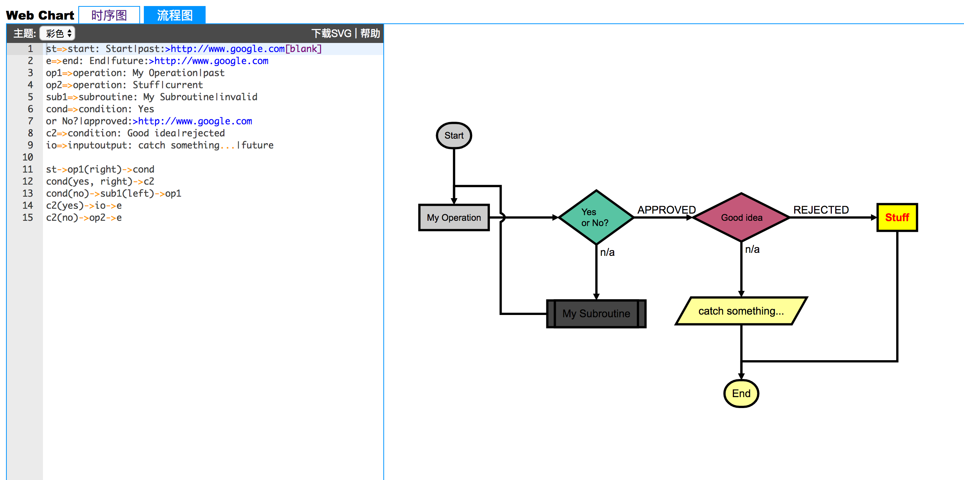Click the google.com URL on line 2
The height and width of the screenshot is (480, 964).
coord(211,61)
